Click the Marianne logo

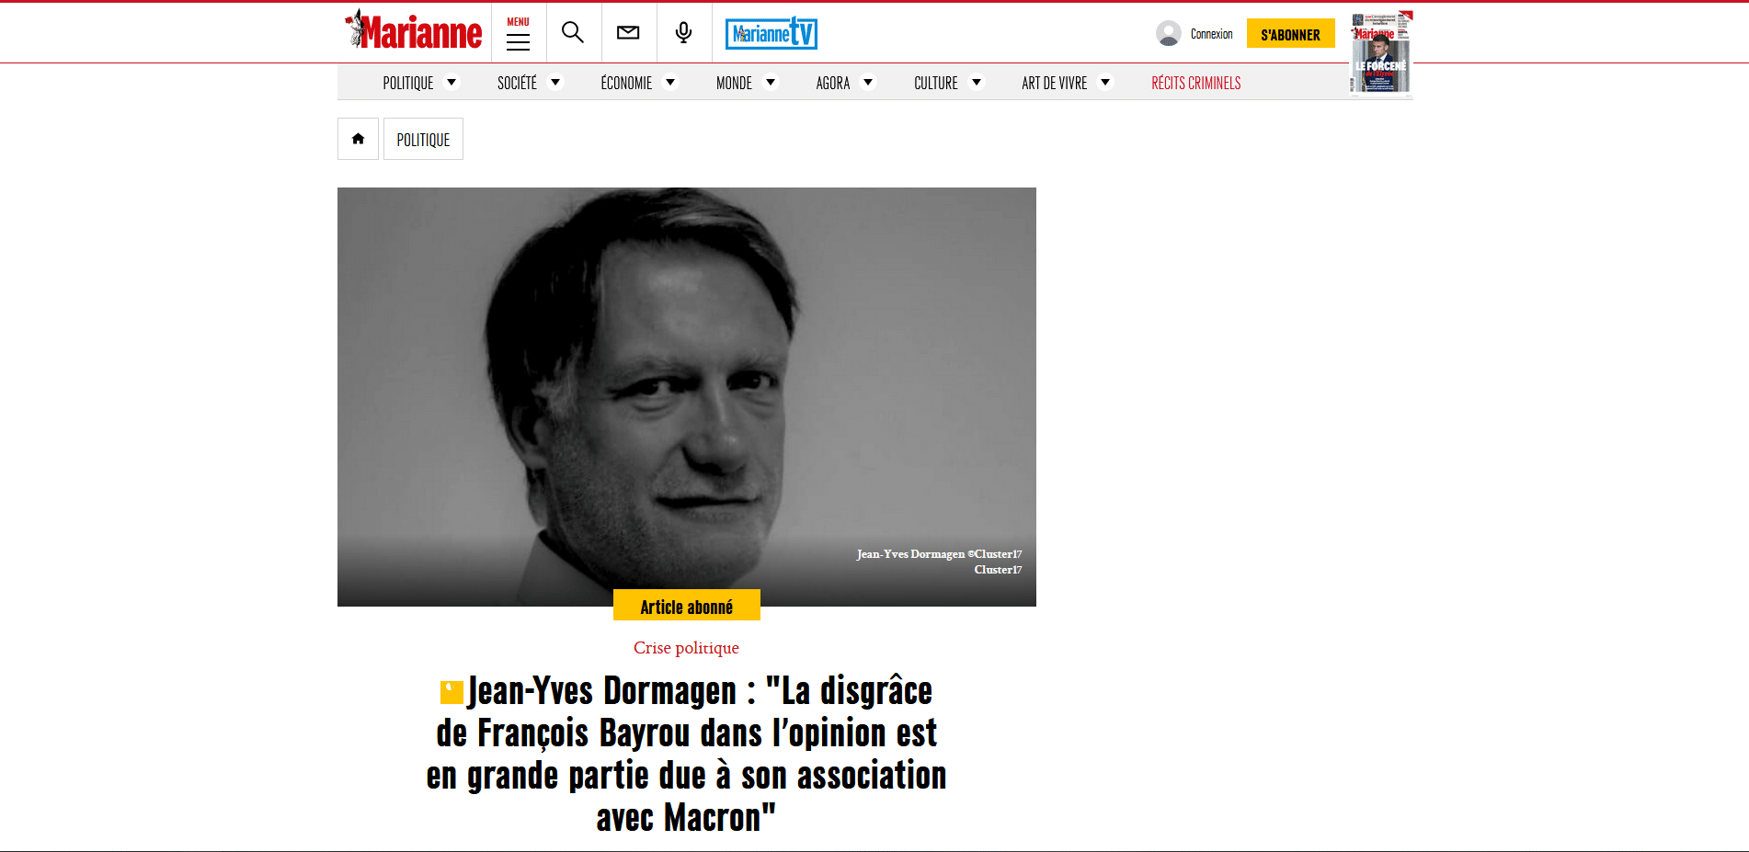click(413, 32)
